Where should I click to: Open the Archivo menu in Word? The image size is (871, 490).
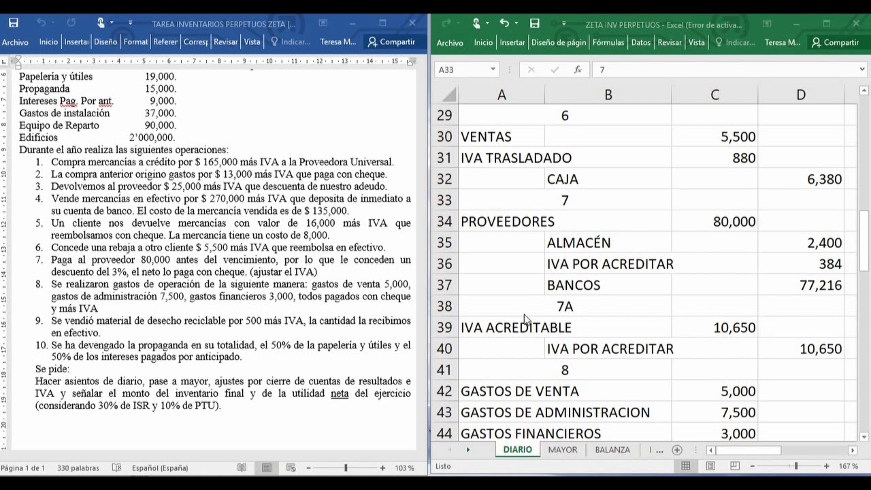tap(15, 42)
